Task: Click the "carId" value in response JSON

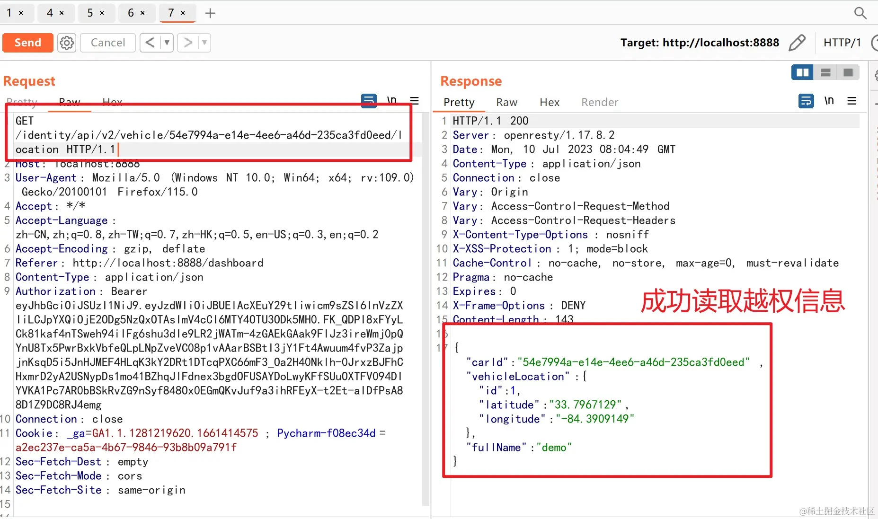Action: pyautogui.click(x=634, y=362)
